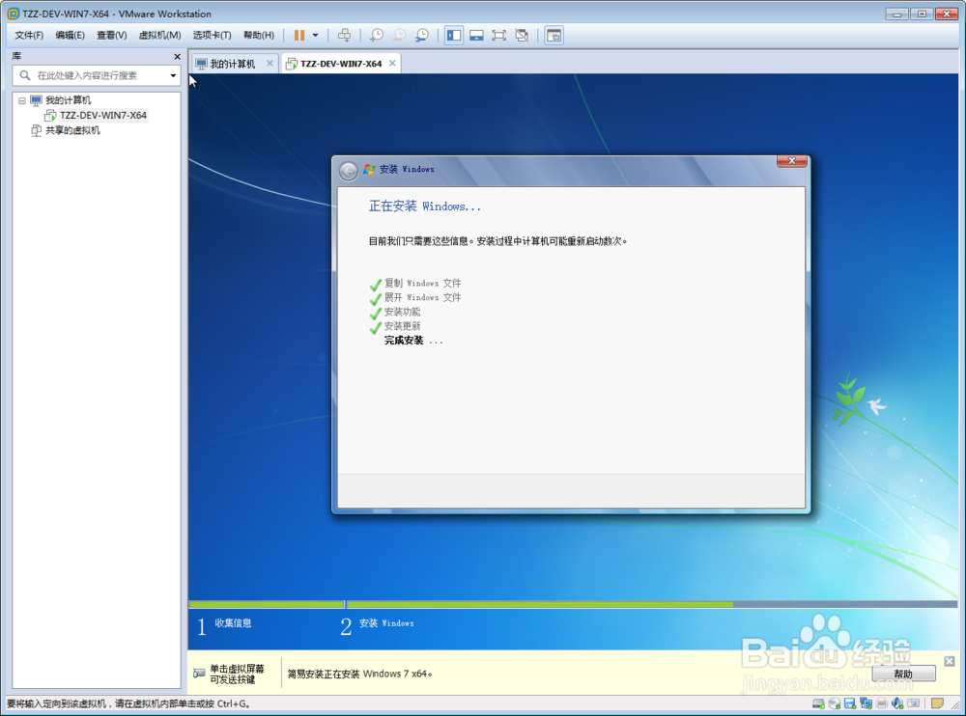Click the sound card status icon
Viewport: 966px width, 716px height.
(x=897, y=703)
